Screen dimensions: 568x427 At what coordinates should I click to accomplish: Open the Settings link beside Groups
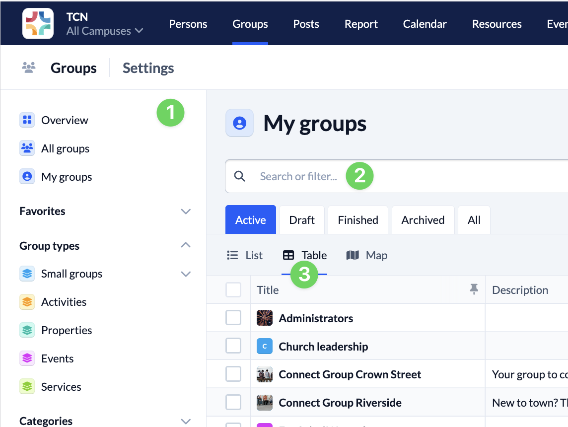pos(148,68)
